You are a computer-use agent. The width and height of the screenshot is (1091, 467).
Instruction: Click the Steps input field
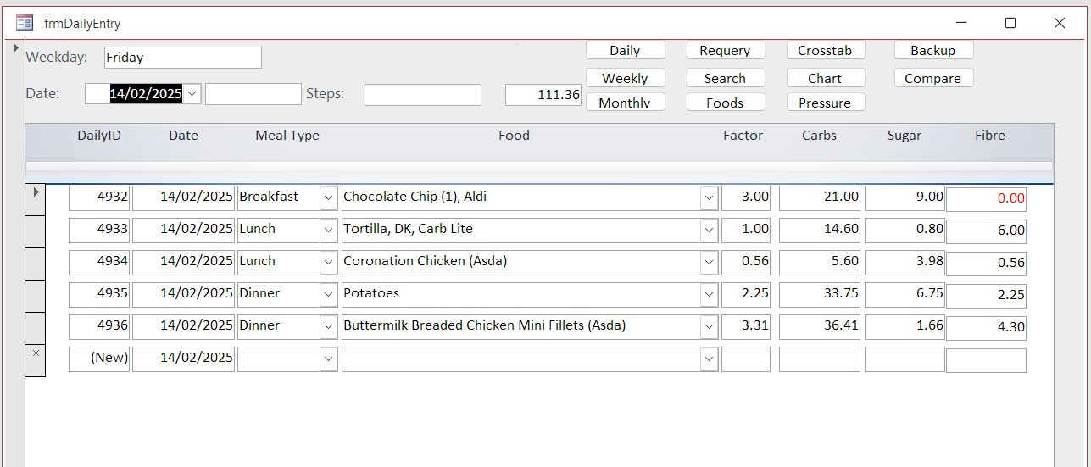pos(422,95)
